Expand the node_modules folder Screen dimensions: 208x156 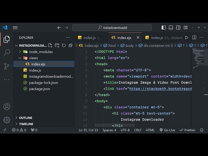tap(41, 52)
